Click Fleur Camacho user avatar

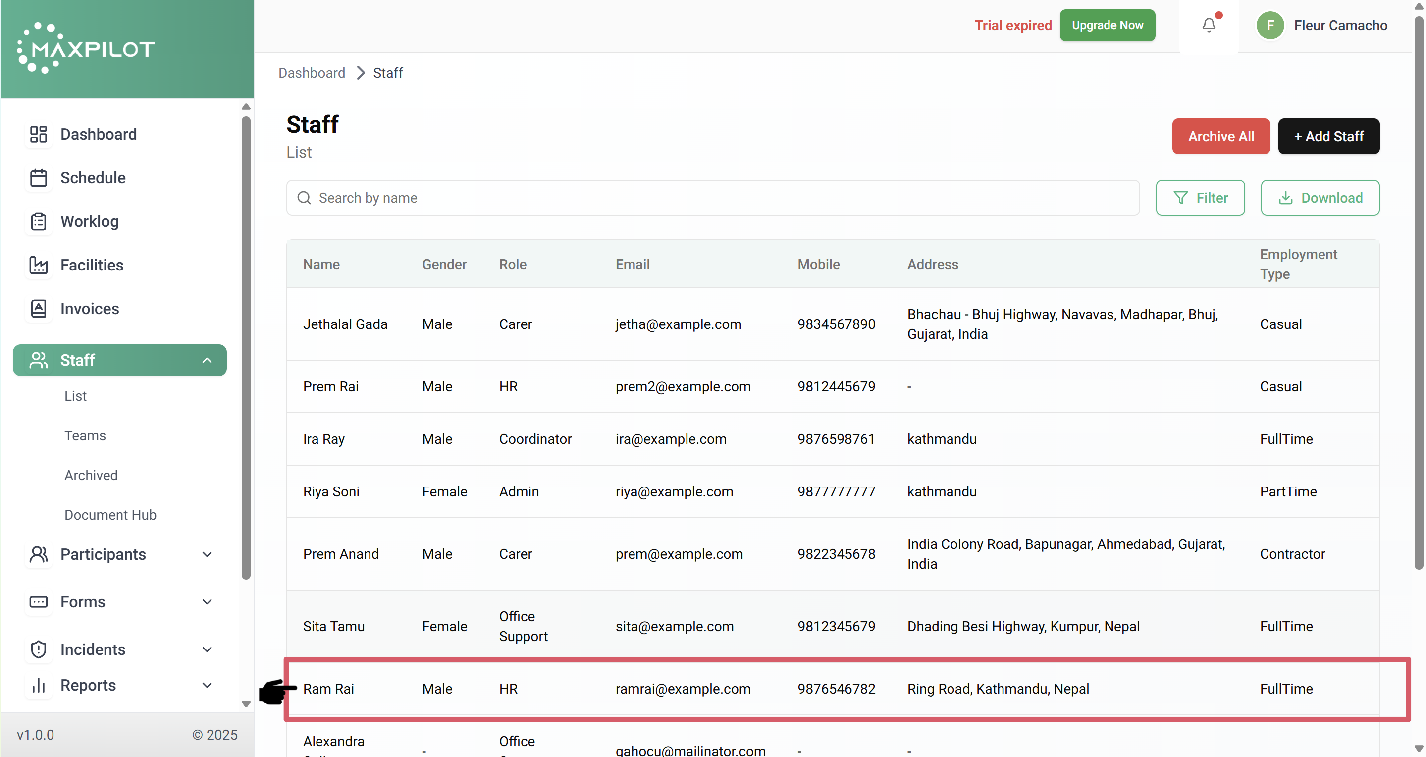pyautogui.click(x=1270, y=25)
